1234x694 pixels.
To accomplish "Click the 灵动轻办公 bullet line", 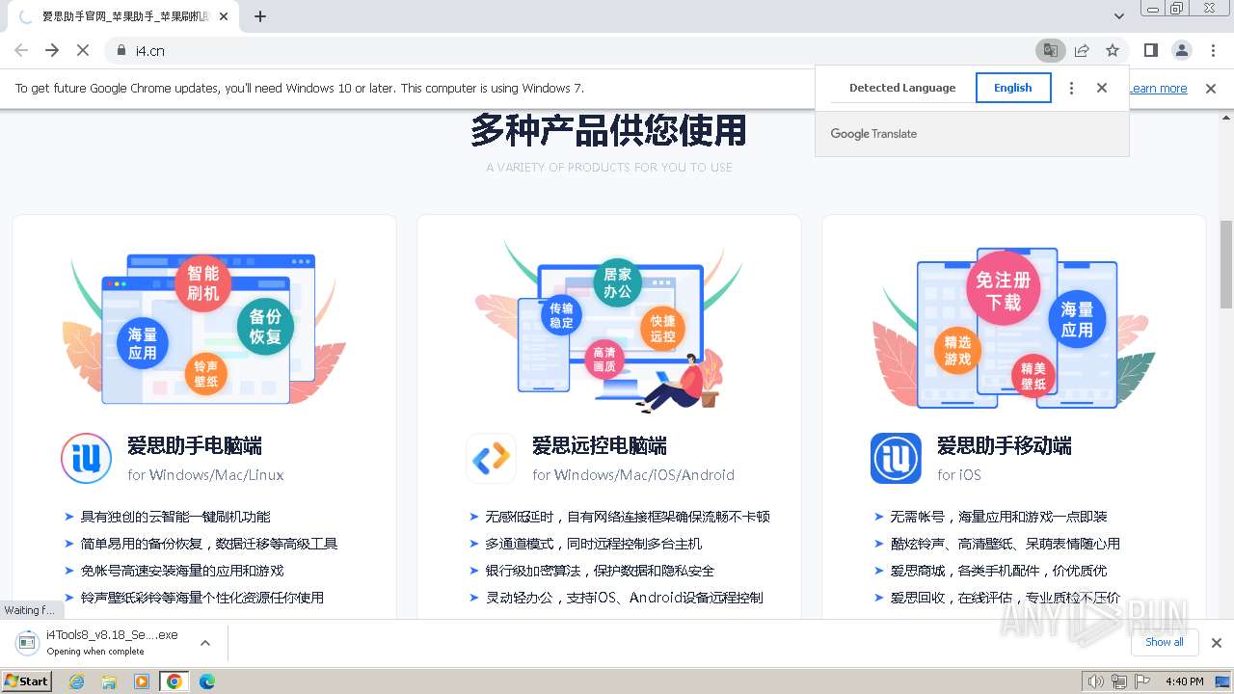I will (x=624, y=598).
